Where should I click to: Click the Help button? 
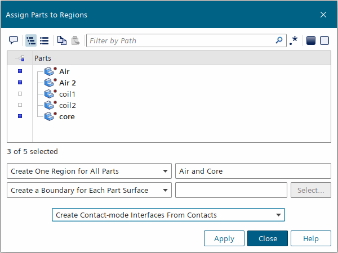(x=311, y=238)
